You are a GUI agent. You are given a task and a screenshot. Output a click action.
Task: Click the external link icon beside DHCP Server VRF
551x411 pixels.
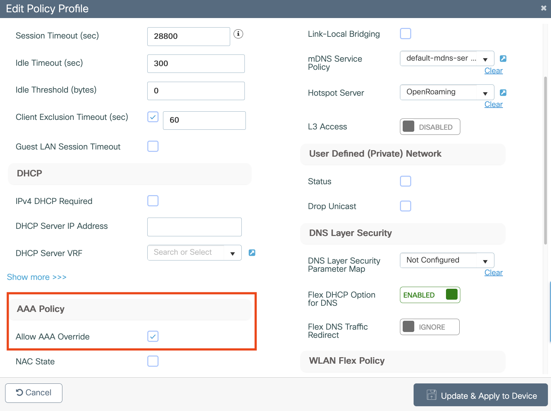252,252
